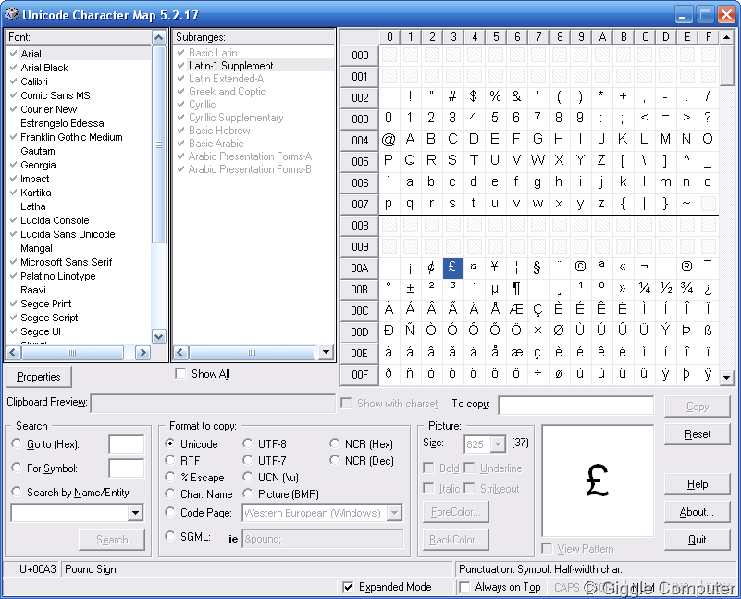Select the division sign ÷ cell
This screenshot has width=741, height=599.
coord(537,374)
